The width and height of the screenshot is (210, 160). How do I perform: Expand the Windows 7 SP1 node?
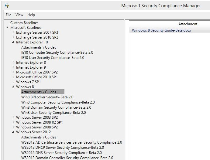[x=13, y=82]
